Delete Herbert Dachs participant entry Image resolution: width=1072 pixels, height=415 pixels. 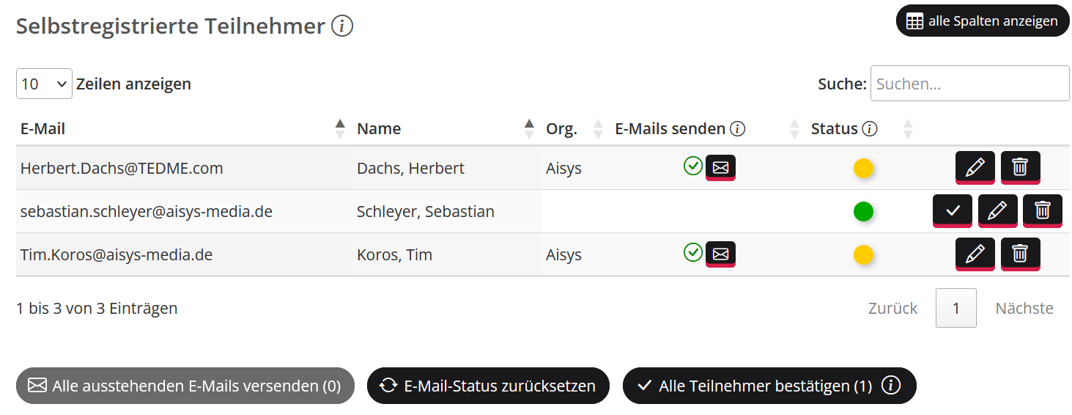coord(1020,167)
